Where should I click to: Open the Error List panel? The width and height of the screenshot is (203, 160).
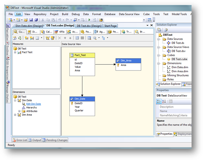coord(20,140)
